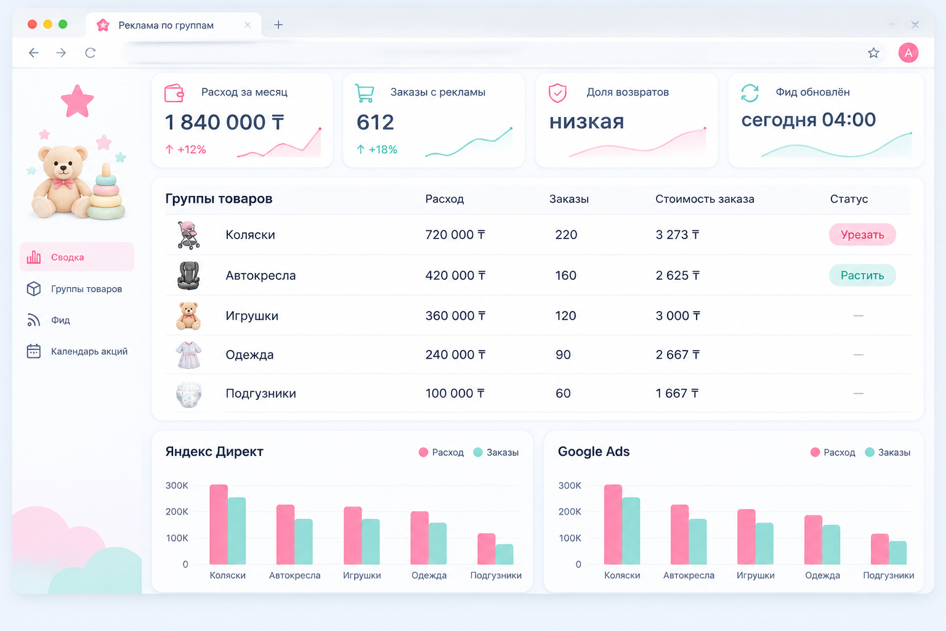The height and width of the screenshot is (631, 946).
Task: Click the 612 orders value
Action: tap(375, 122)
